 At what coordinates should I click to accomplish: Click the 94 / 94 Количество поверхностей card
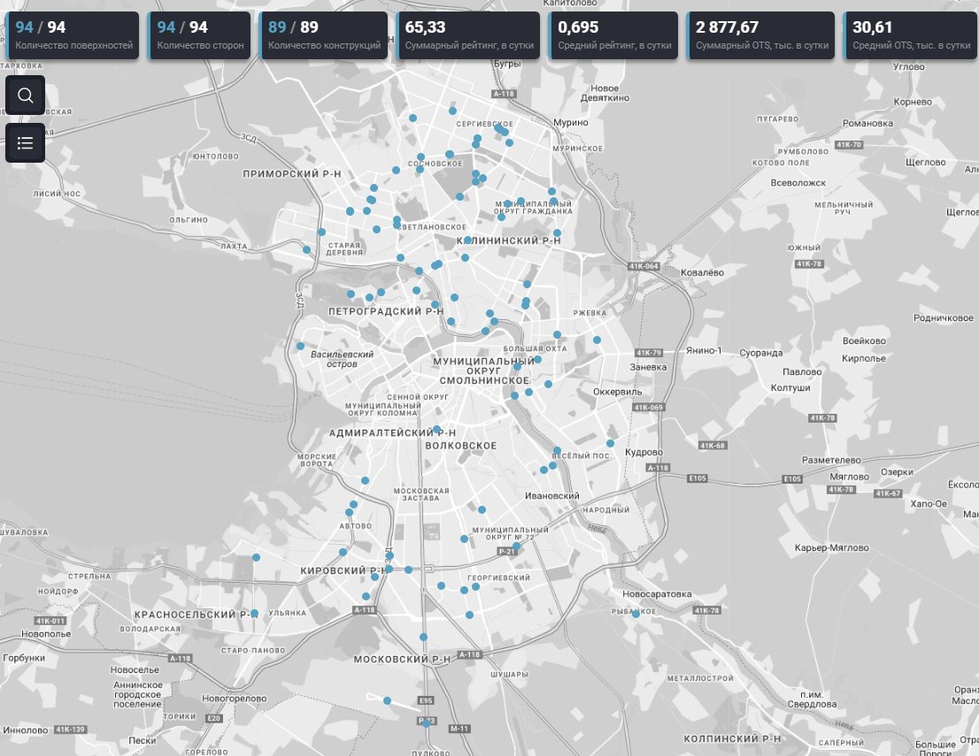(x=72, y=35)
